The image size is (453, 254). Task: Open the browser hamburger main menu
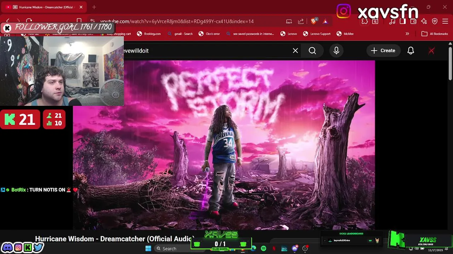445,21
